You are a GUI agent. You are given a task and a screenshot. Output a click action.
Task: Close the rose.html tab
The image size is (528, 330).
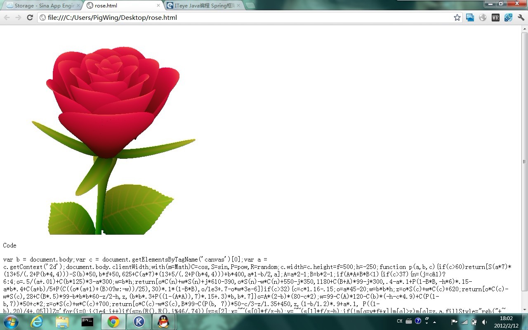[158, 6]
